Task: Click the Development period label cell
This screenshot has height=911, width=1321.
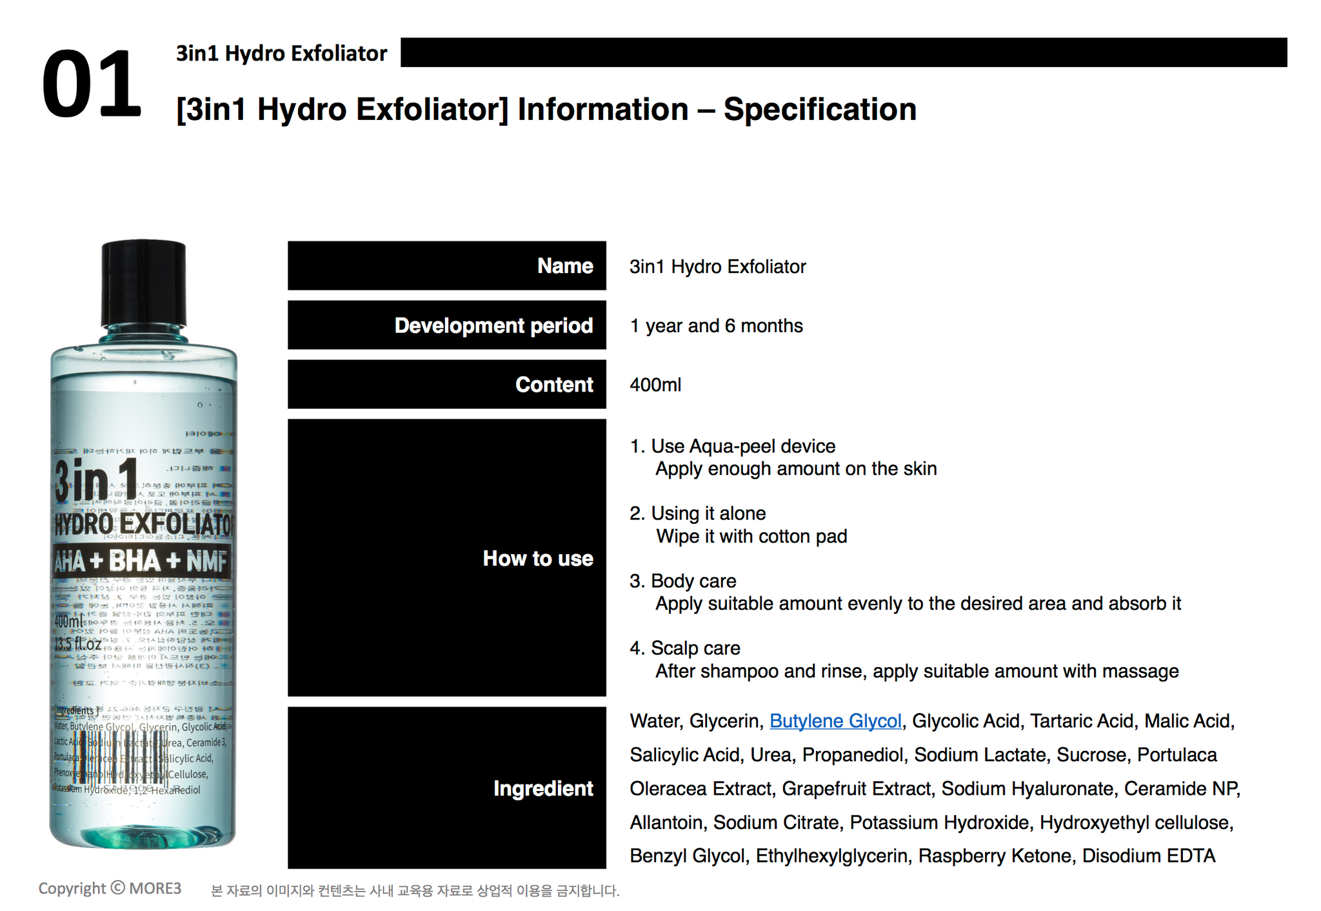Action: pyautogui.click(x=446, y=325)
